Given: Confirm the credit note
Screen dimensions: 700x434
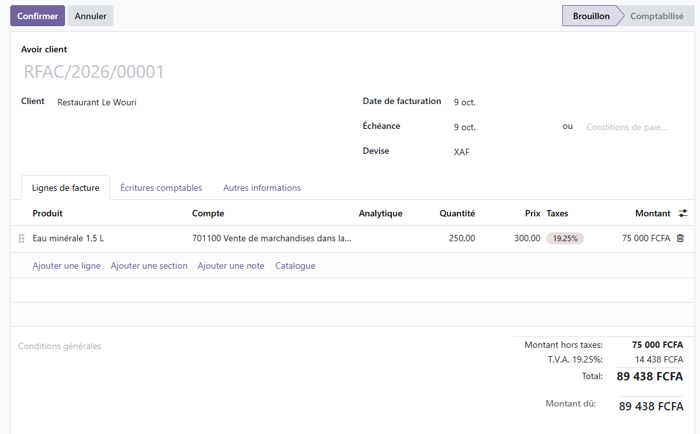Looking at the screenshot, I should tap(38, 15).
